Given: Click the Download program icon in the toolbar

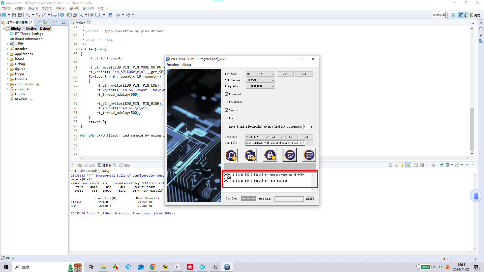Looking at the screenshot, I should coord(99,15).
